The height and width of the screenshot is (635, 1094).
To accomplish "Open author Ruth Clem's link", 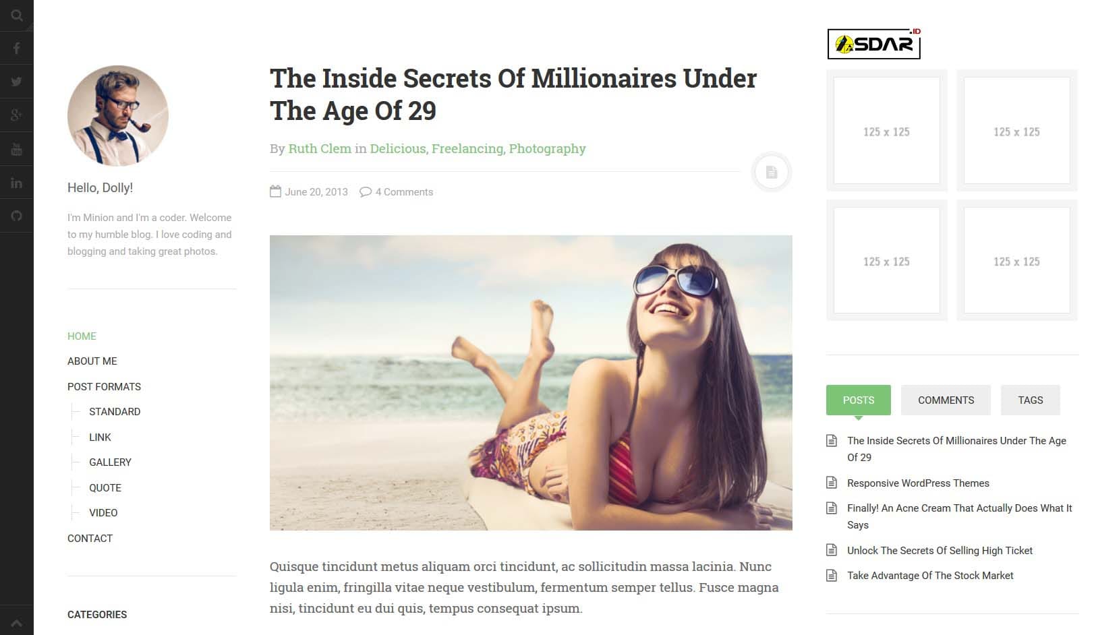I will [320, 148].
